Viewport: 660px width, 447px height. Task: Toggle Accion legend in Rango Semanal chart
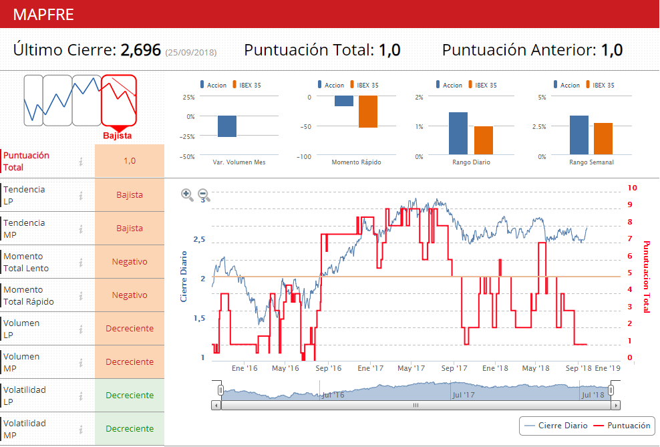[566, 85]
